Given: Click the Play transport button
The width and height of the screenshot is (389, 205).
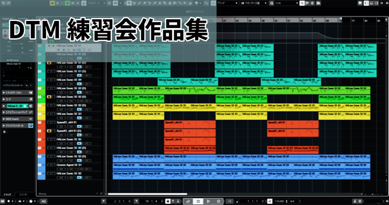Looking at the screenshot, I should point(208,201).
